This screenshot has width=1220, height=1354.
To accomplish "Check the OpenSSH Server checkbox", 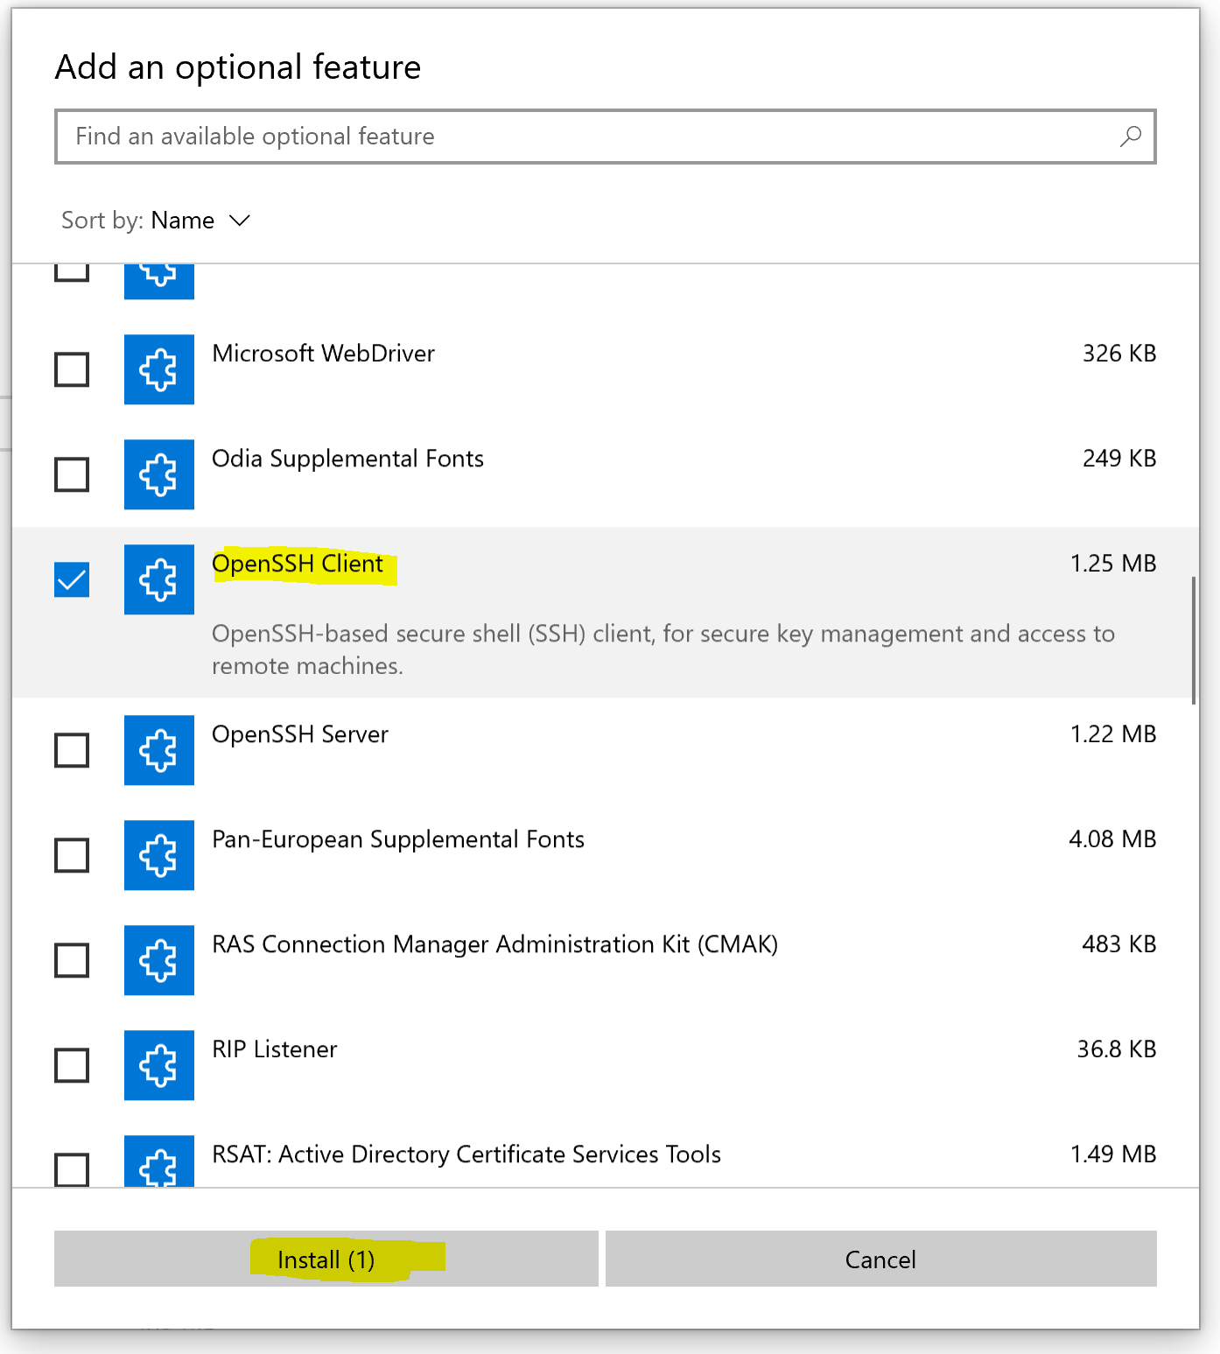I will [x=72, y=750].
